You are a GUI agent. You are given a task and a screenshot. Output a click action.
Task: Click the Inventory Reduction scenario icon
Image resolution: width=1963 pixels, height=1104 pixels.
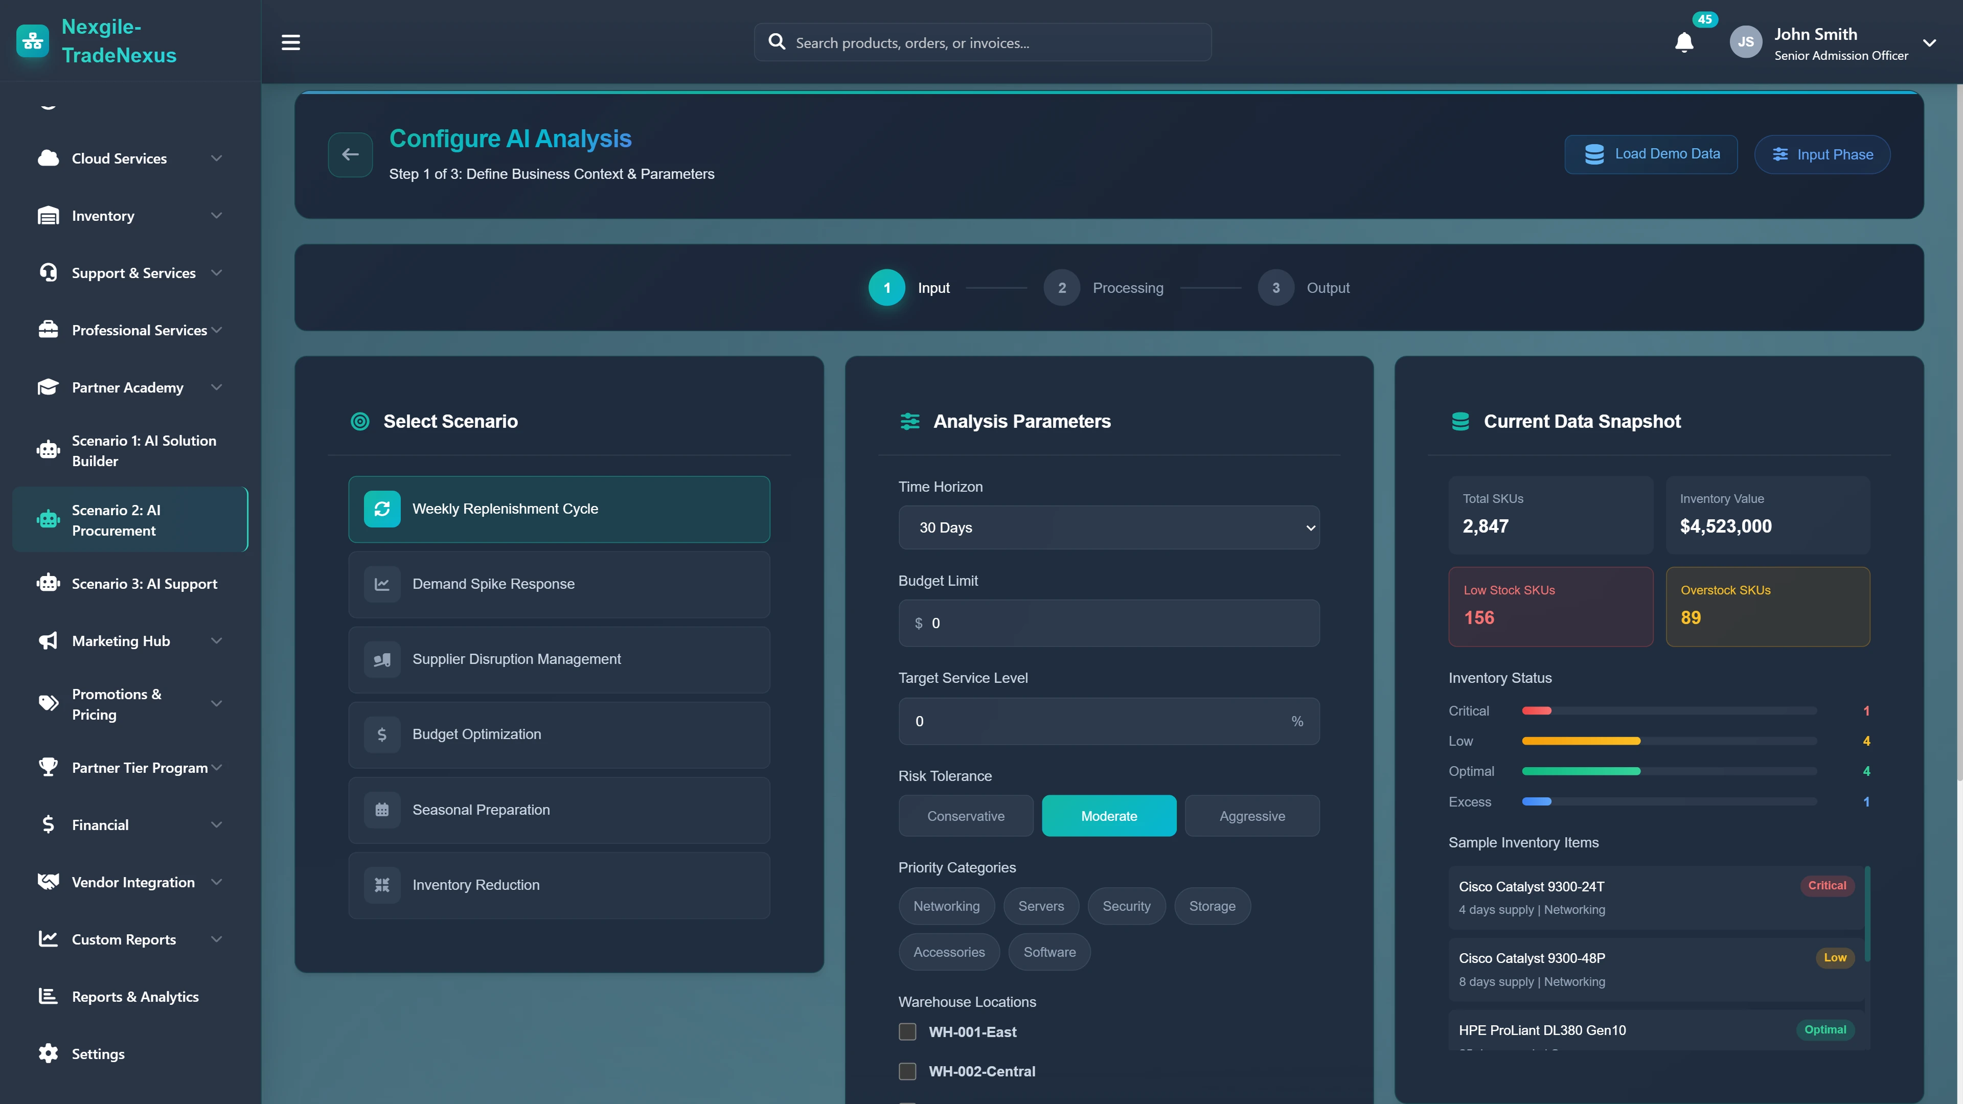[x=382, y=885]
